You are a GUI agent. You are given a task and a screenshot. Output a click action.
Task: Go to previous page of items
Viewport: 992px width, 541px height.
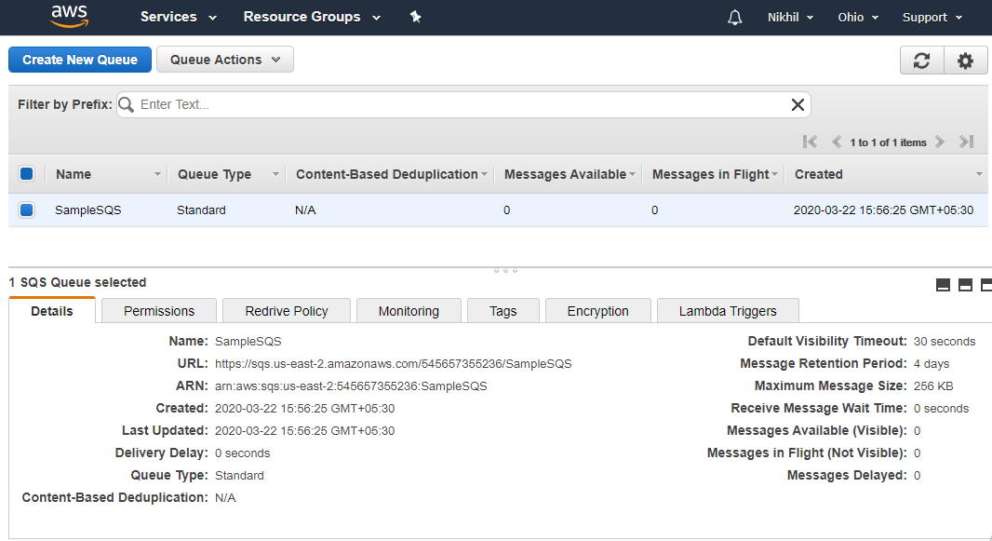tap(837, 142)
